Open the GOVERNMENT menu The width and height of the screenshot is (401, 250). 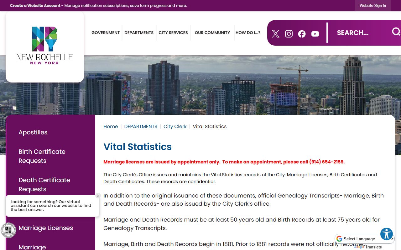tap(106, 32)
